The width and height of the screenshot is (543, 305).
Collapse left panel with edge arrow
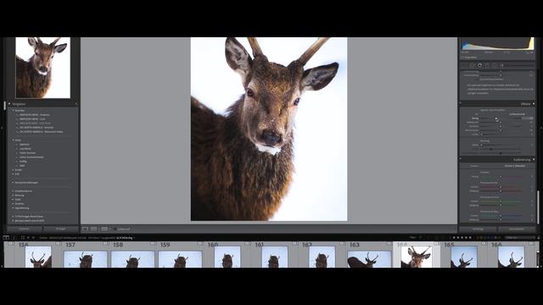[2, 128]
